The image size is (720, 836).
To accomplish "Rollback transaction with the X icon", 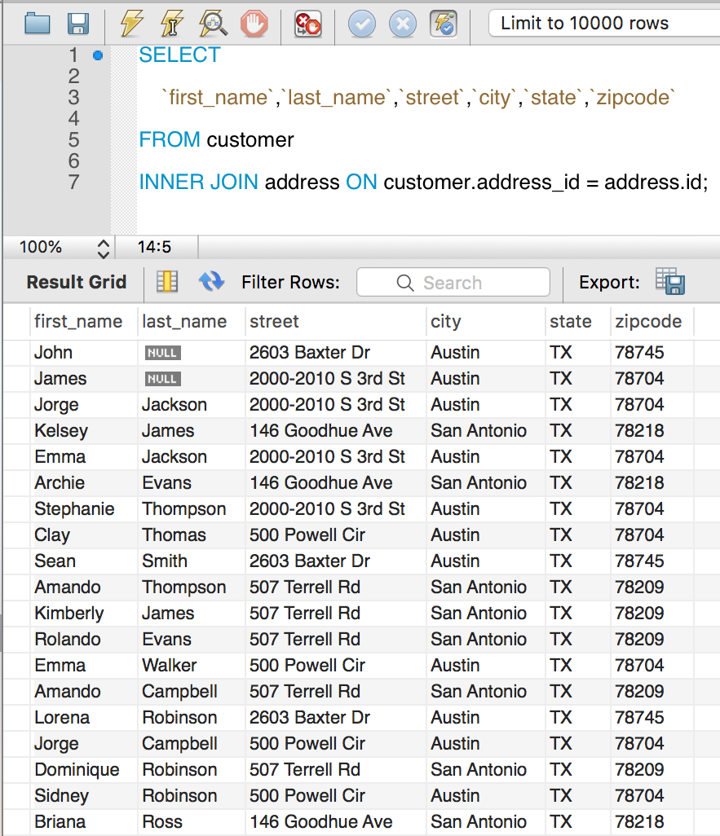I will (403, 24).
